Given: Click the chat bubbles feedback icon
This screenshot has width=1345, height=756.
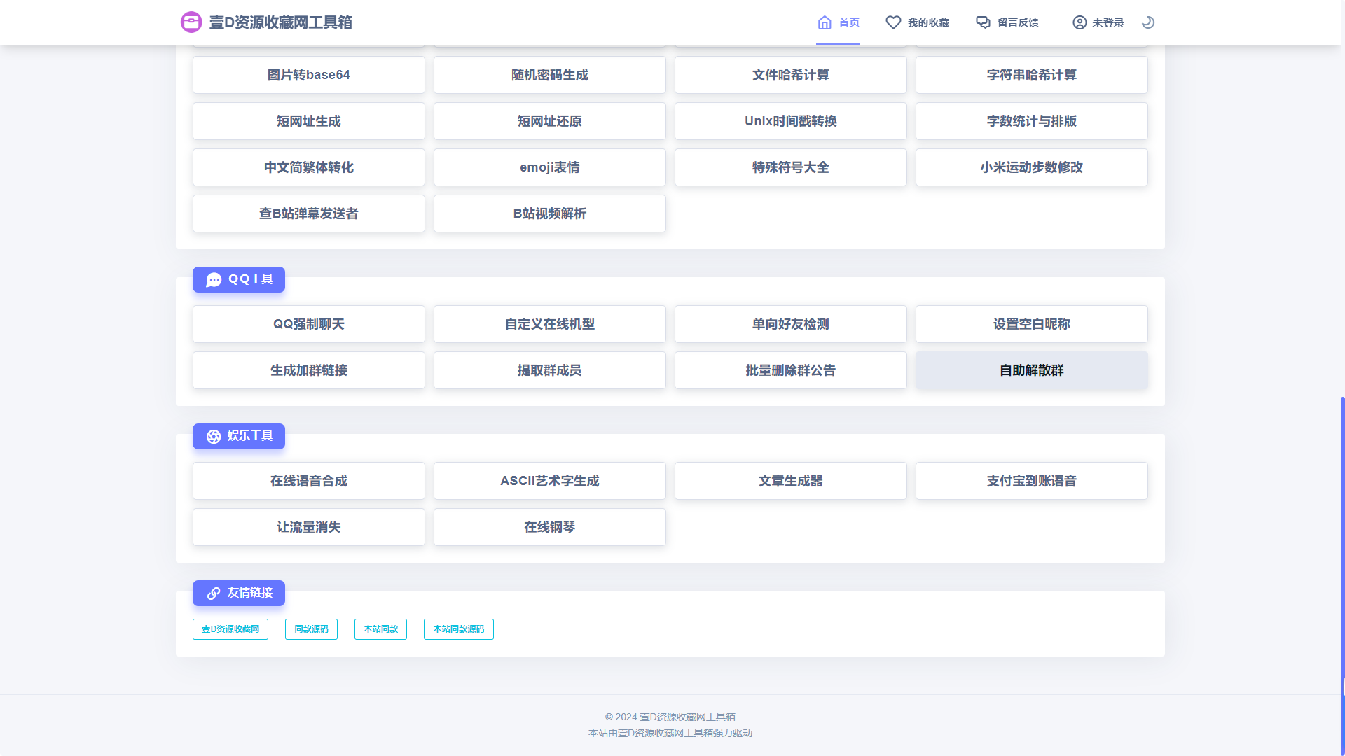Looking at the screenshot, I should click(984, 22).
